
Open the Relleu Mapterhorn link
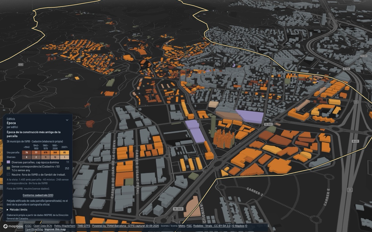[x=65, y=226]
